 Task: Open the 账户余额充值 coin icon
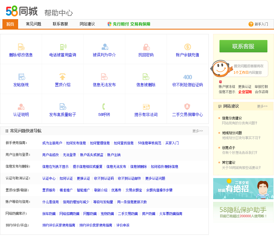(x=187, y=47)
